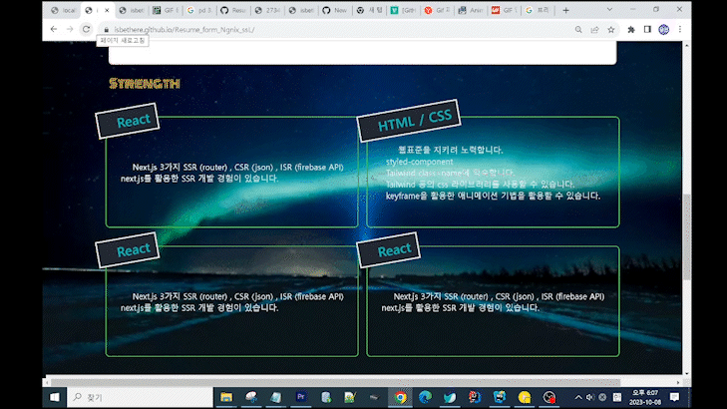Share this page via the share icon
Viewport: 727px width, 409px height.
pyautogui.click(x=594, y=30)
